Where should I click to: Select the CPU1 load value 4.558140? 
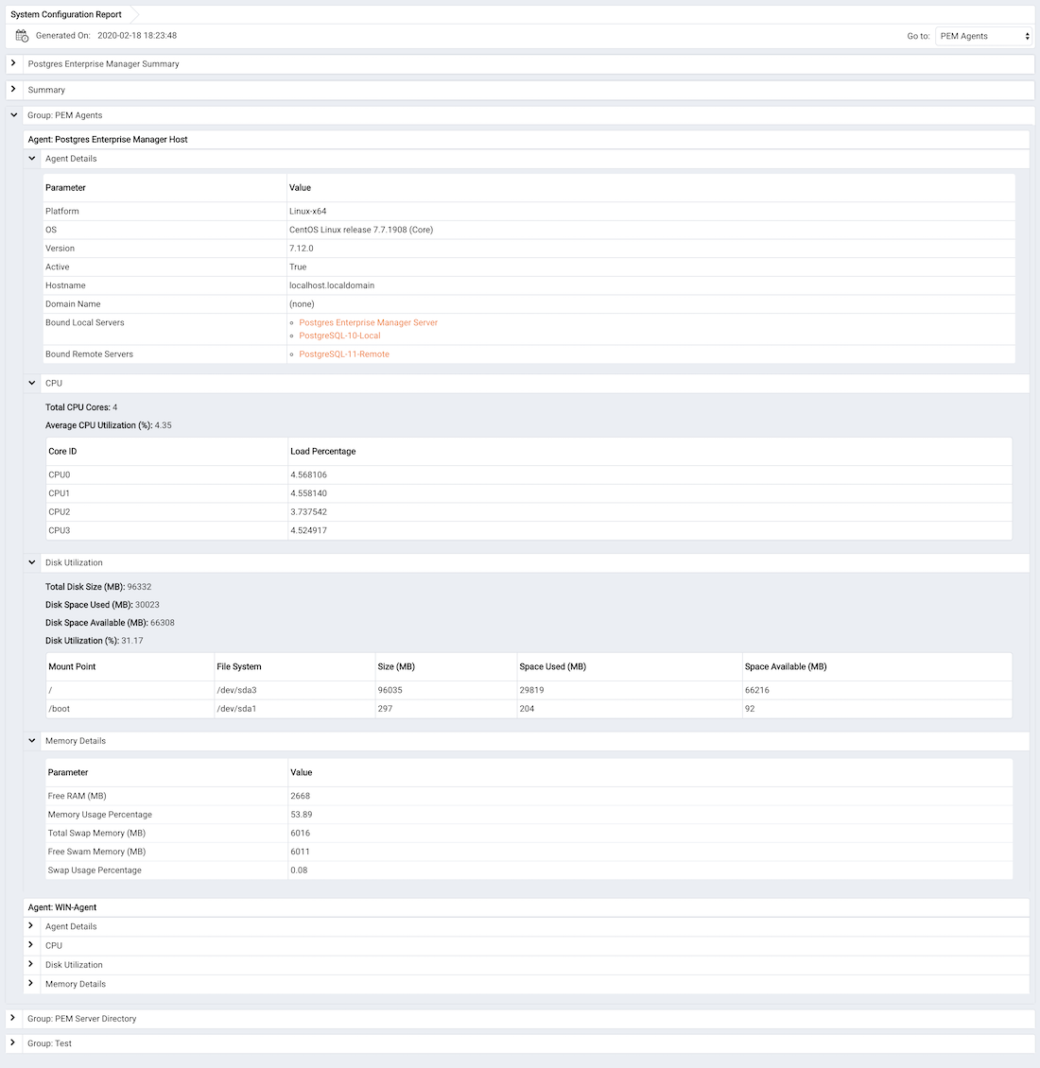point(309,493)
